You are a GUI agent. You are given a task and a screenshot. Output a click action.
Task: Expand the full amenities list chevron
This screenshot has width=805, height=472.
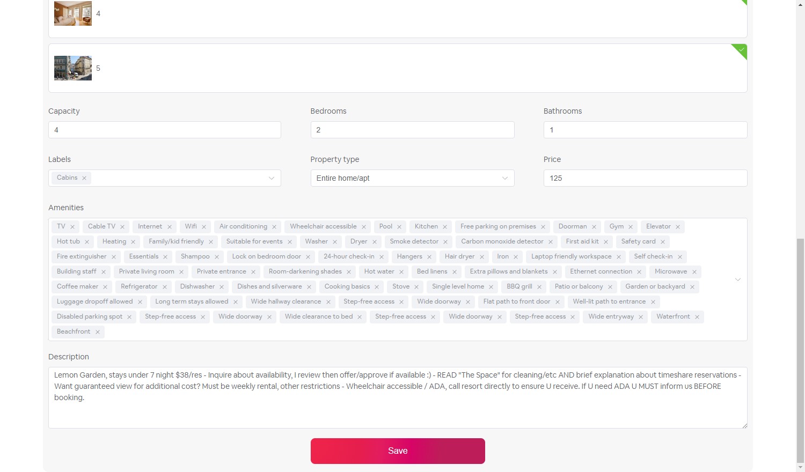click(x=738, y=279)
